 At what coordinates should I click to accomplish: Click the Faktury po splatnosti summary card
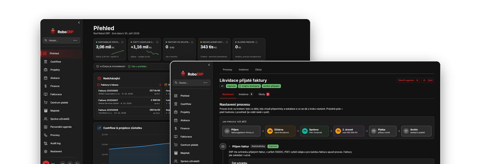[179, 49]
